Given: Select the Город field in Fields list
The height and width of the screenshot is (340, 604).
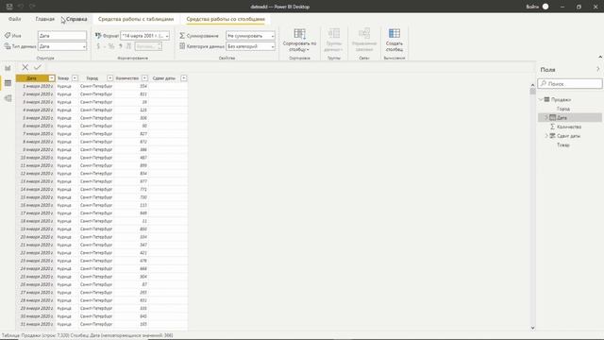Looking at the screenshot, I should [x=563, y=109].
